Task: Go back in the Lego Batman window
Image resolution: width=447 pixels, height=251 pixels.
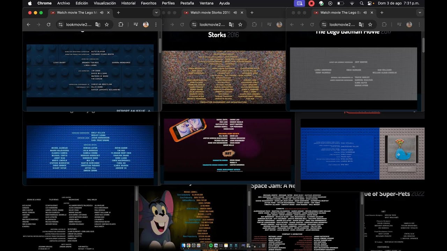Action: coord(292,24)
